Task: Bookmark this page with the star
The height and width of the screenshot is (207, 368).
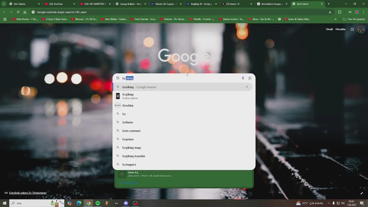Action: click(x=330, y=12)
